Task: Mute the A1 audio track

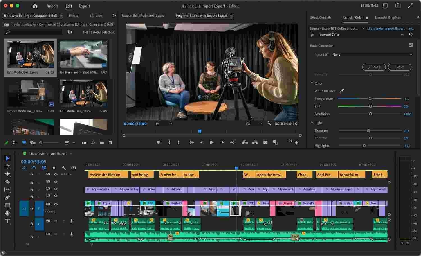Action: pyautogui.click(x=56, y=221)
